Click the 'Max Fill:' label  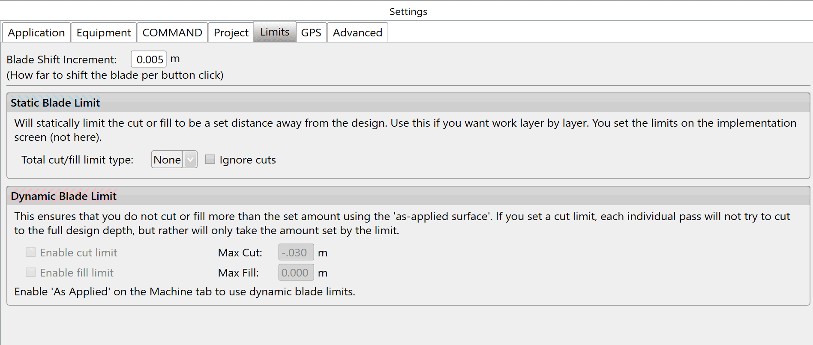click(238, 273)
